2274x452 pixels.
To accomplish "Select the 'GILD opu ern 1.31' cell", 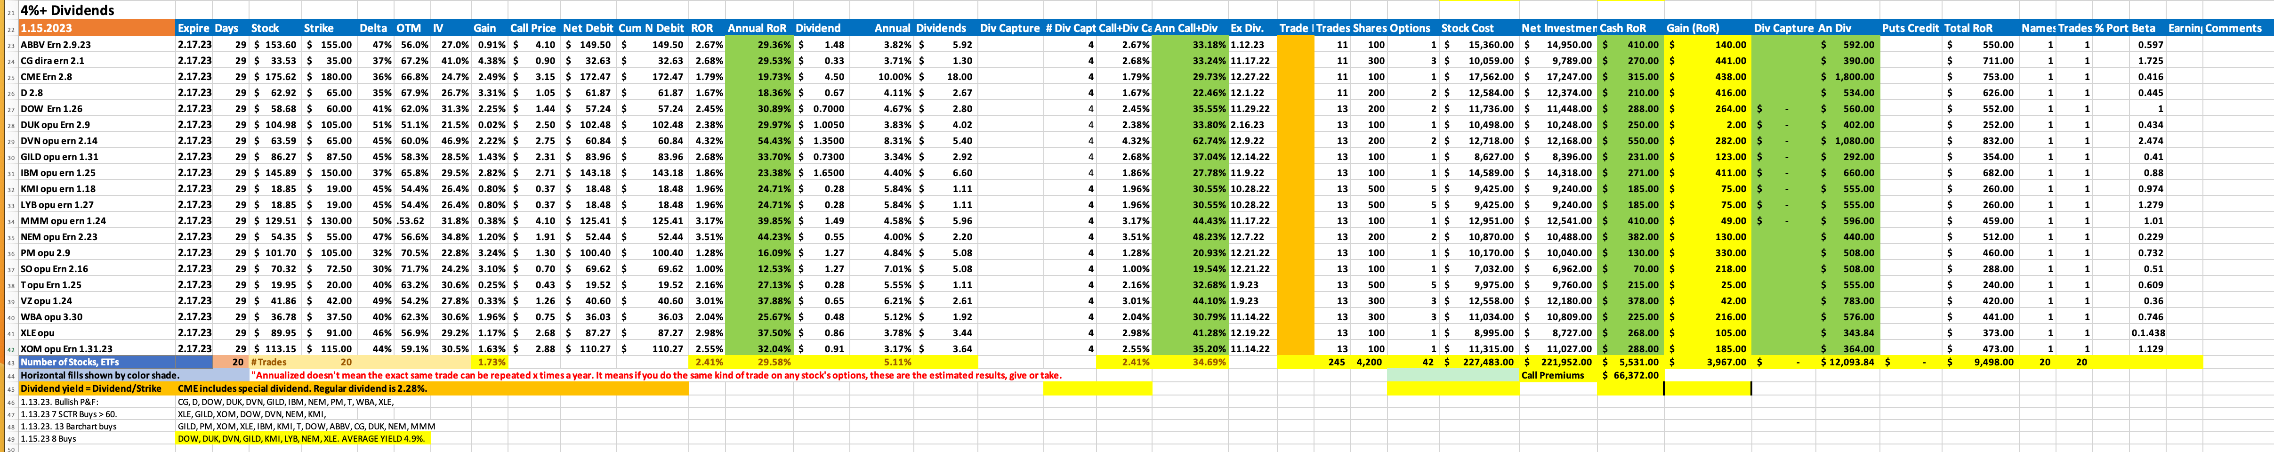I will tap(97, 157).
